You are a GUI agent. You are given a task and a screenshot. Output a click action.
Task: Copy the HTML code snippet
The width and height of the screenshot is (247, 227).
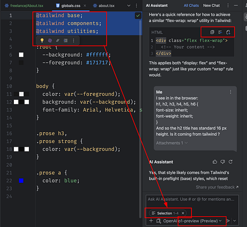212,32
